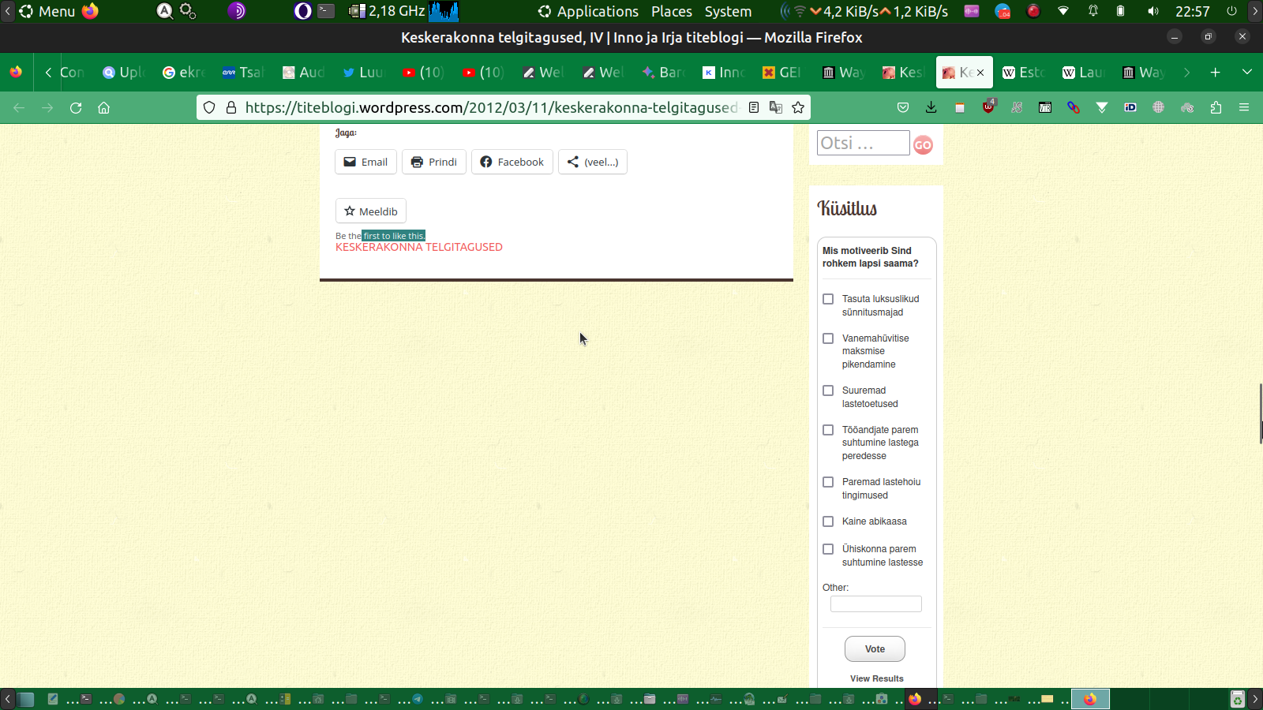This screenshot has height=710, width=1263.
Task: Open tracking protection shield panel
Action: [x=209, y=107]
